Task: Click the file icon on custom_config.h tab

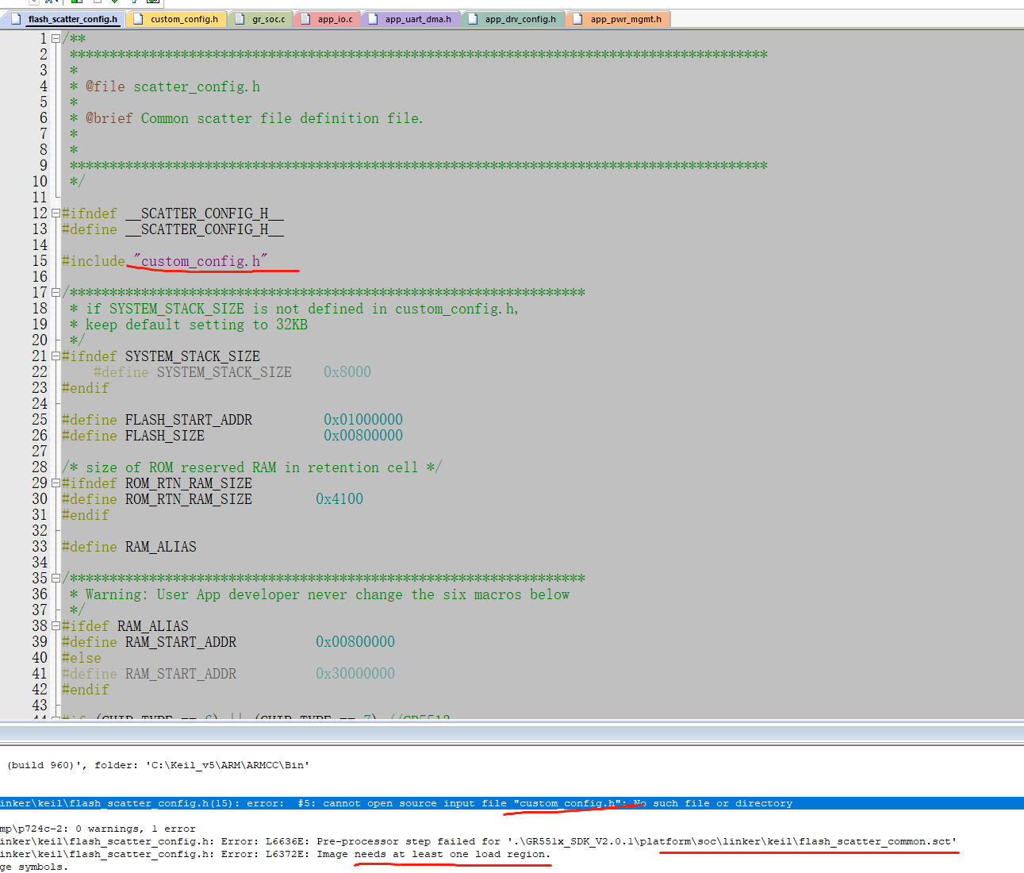Action: (x=138, y=19)
